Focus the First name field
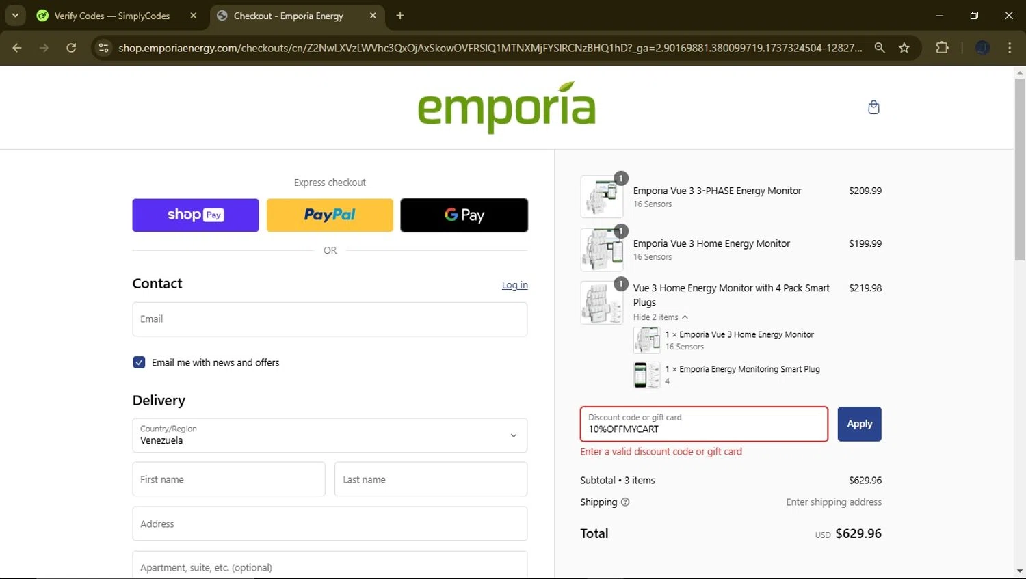This screenshot has height=579, width=1026. tap(228, 479)
